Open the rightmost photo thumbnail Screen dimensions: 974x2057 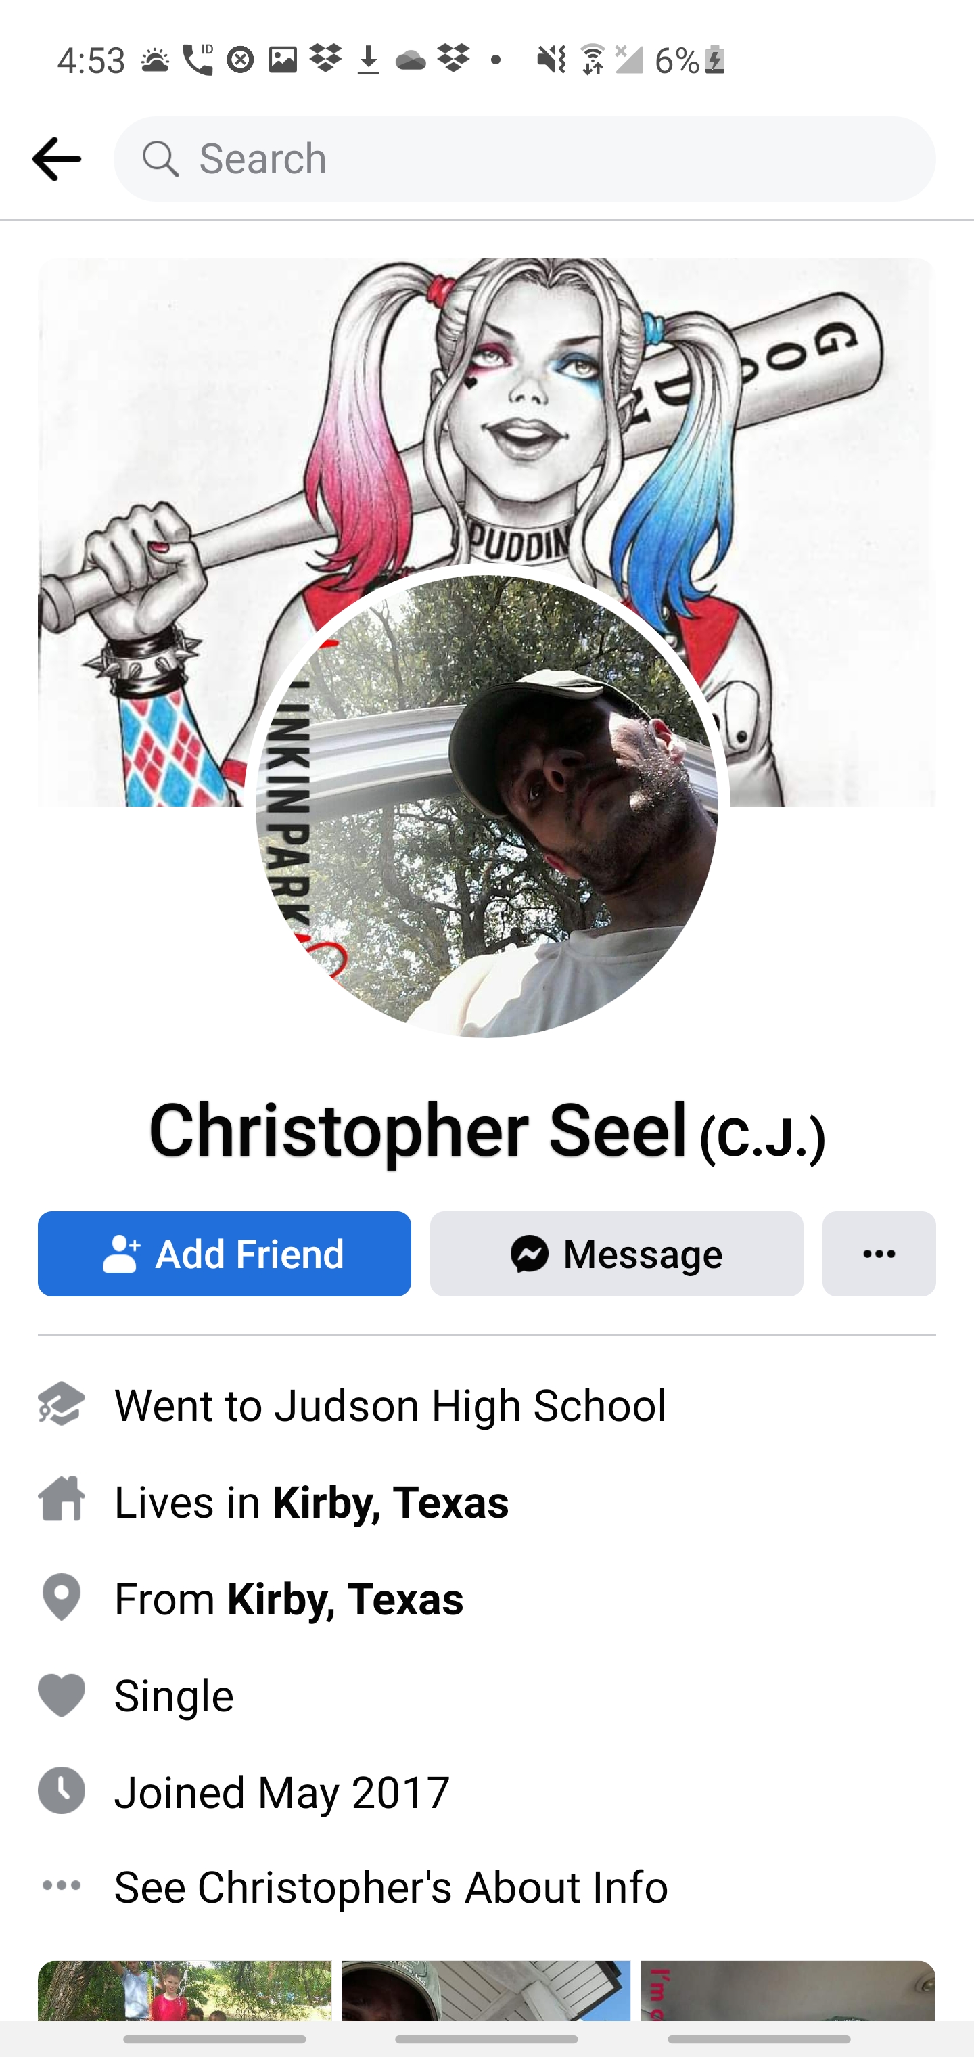click(788, 1990)
